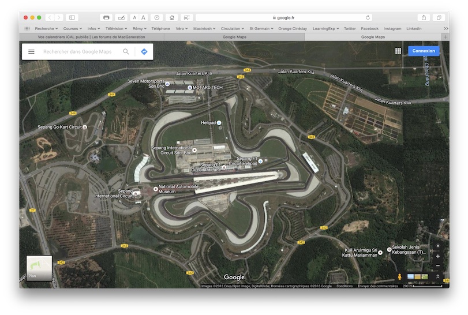The image size is (468, 315).
Task: Select the rightmost Google Maps tab
Action: 373,37
